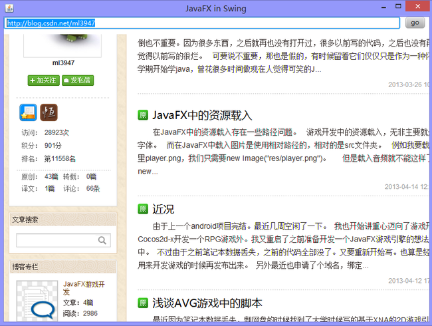Click the brown 恒 badge icon

(x=49, y=112)
